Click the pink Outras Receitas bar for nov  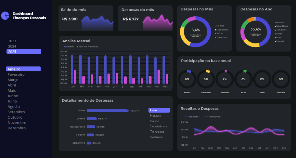(x=159, y=77)
